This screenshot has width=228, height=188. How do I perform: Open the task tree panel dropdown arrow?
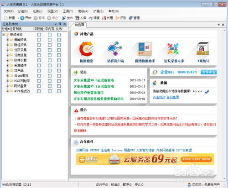[x=56, y=24]
